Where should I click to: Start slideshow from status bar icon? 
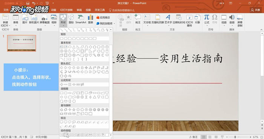point(222,137)
